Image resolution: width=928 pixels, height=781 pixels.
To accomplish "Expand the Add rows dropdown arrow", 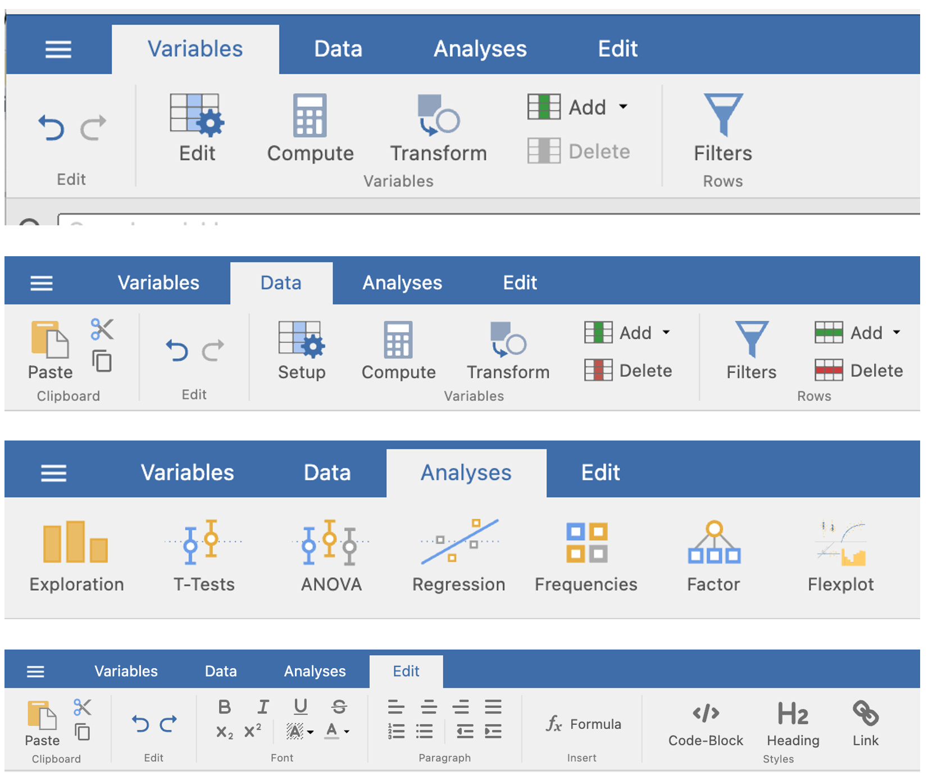I will point(897,332).
